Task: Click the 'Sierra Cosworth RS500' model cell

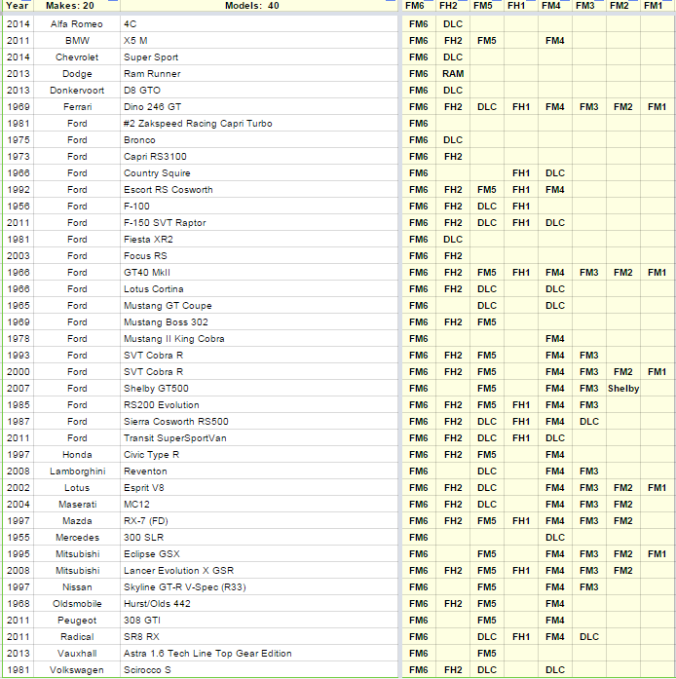Action: coord(258,422)
